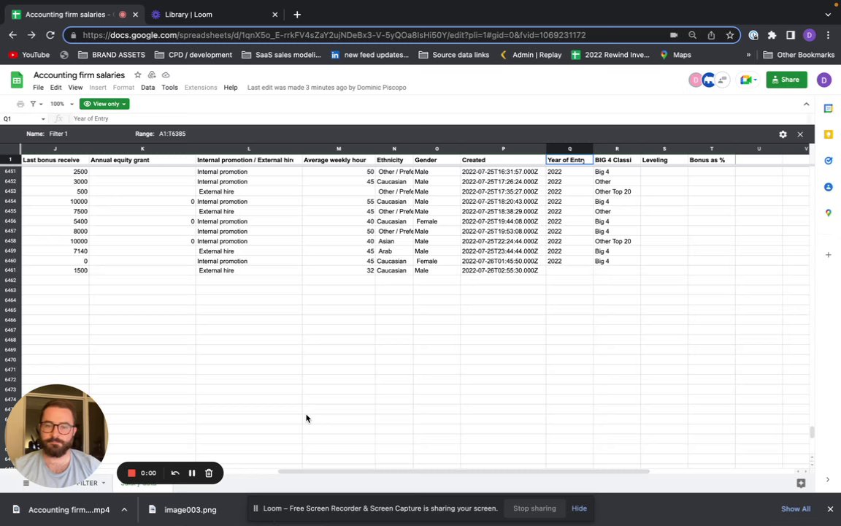Expand the Accounting firm mp4 download chevron
The width and height of the screenshot is (841, 526).
point(124,509)
